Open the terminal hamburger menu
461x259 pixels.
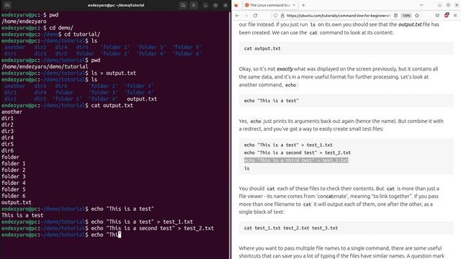click(194, 5)
